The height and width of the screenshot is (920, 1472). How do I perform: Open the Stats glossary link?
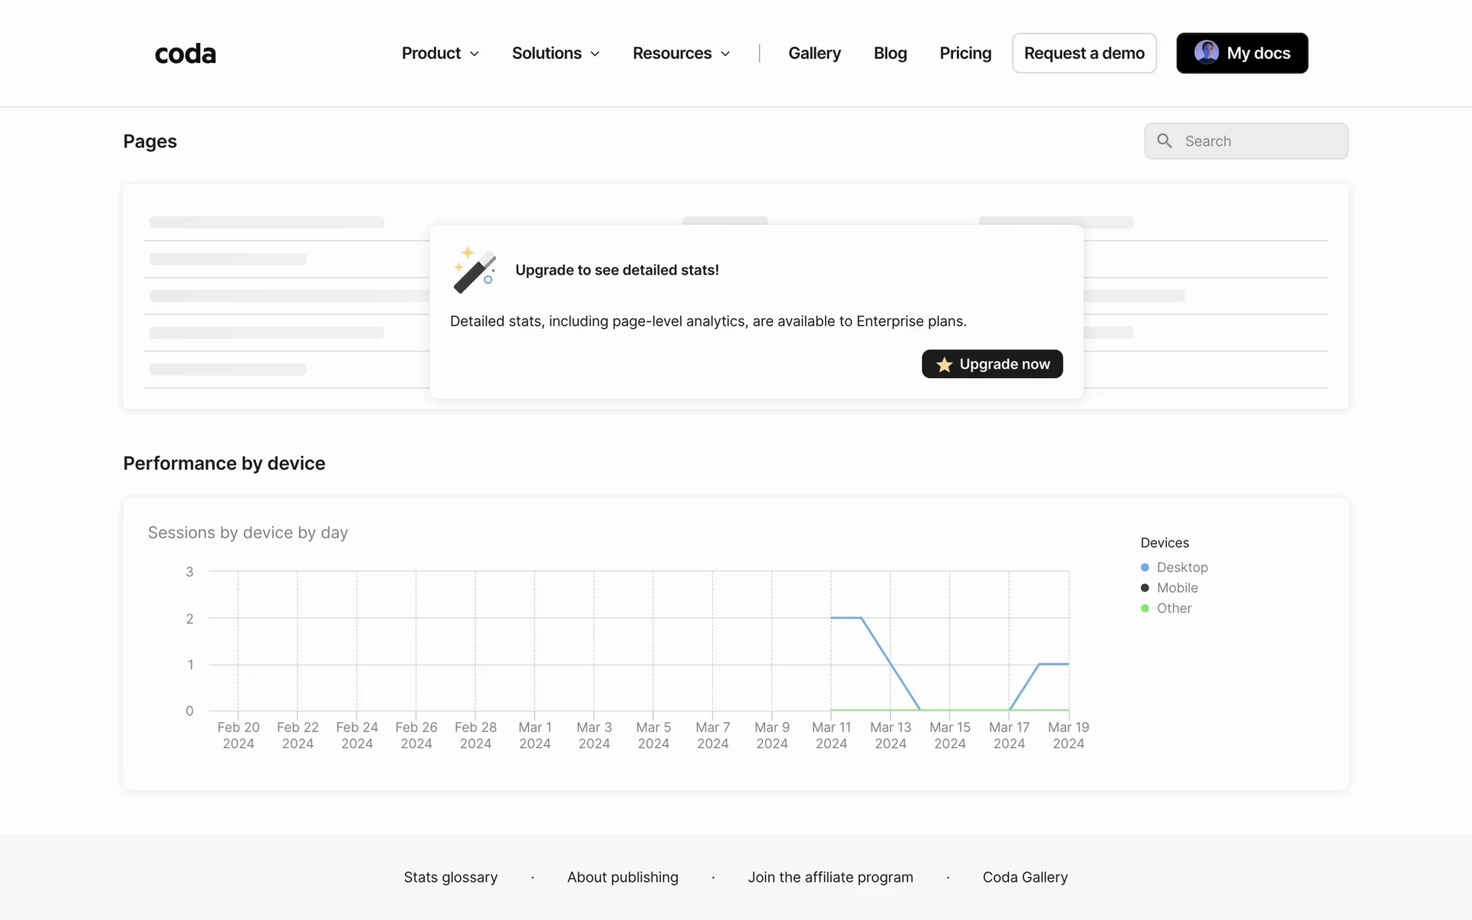coord(451,877)
